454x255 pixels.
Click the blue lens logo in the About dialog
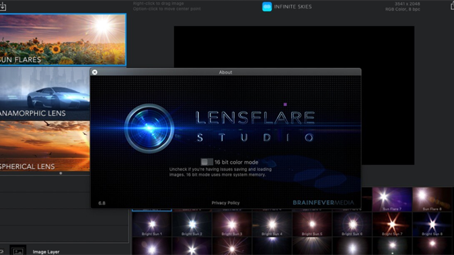click(x=149, y=128)
